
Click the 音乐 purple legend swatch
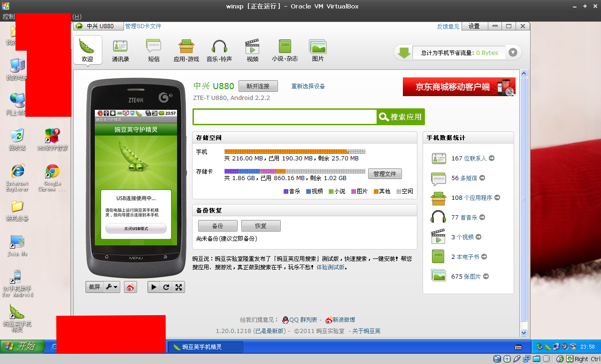(286, 191)
